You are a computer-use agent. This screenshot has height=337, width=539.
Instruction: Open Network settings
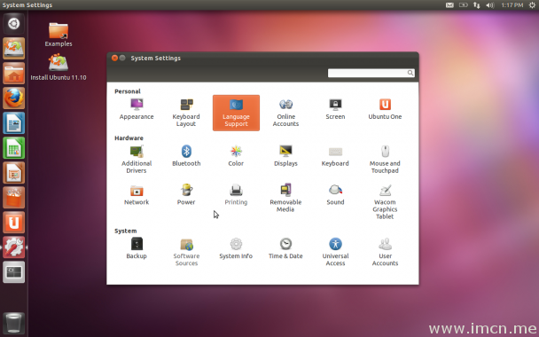point(137,195)
